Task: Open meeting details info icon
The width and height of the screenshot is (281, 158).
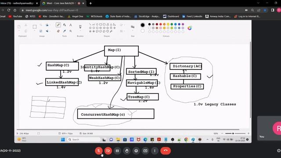Action: click(279, 151)
